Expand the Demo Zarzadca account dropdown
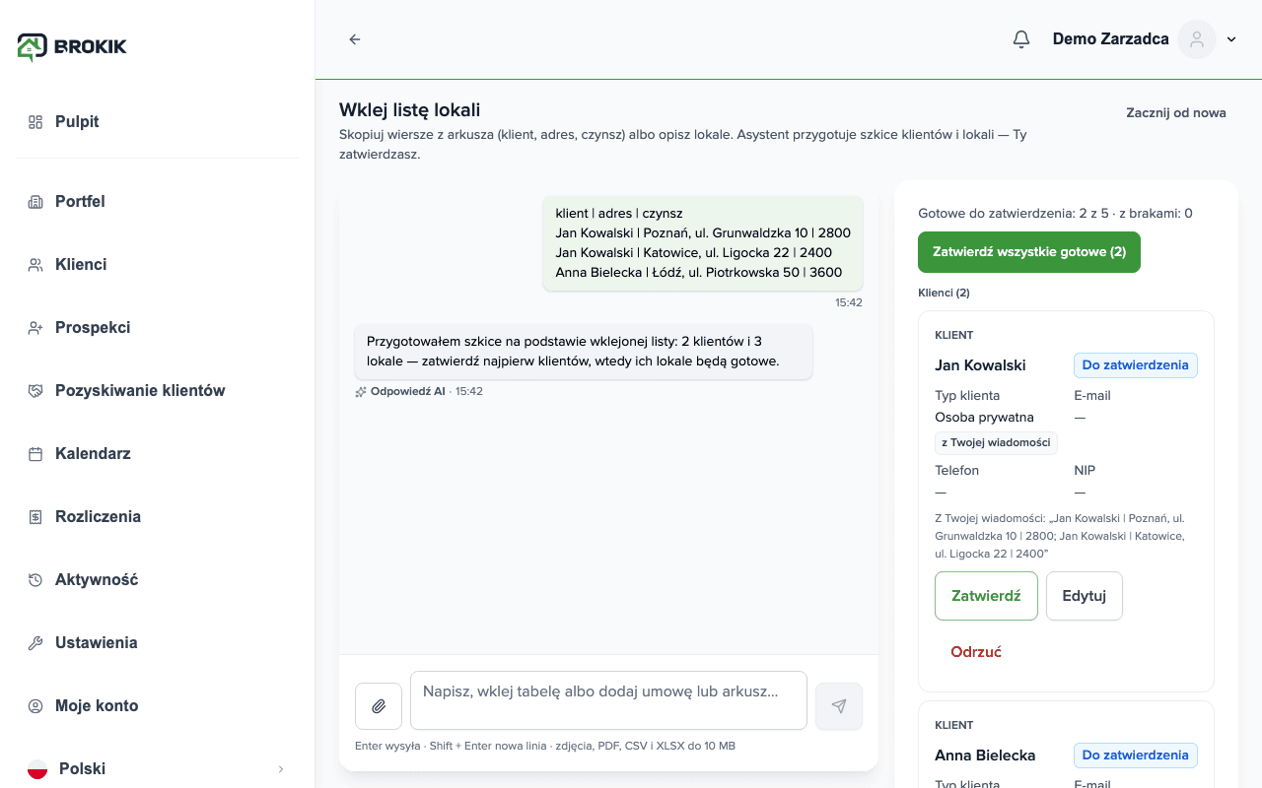 pyautogui.click(x=1231, y=39)
